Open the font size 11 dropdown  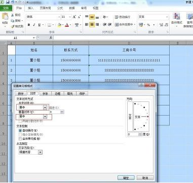coord(70,17)
